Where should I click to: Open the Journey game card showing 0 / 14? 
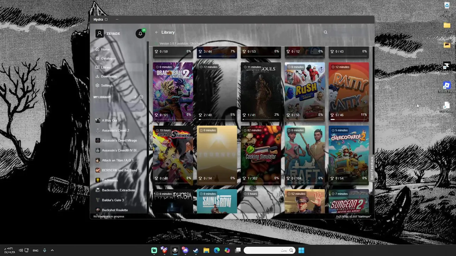tap(217, 155)
